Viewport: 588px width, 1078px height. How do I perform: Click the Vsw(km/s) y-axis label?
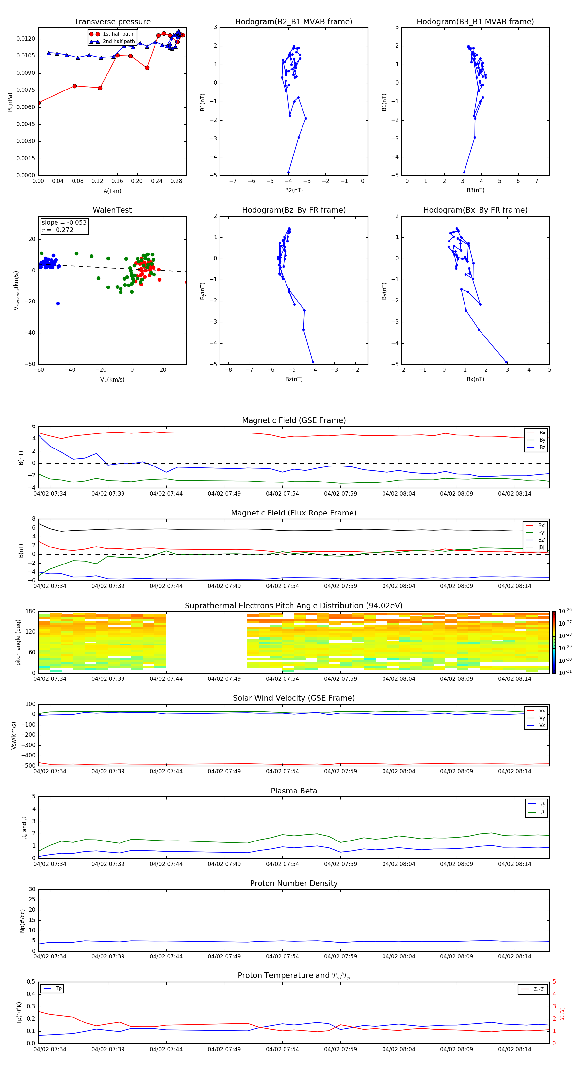(14, 735)
